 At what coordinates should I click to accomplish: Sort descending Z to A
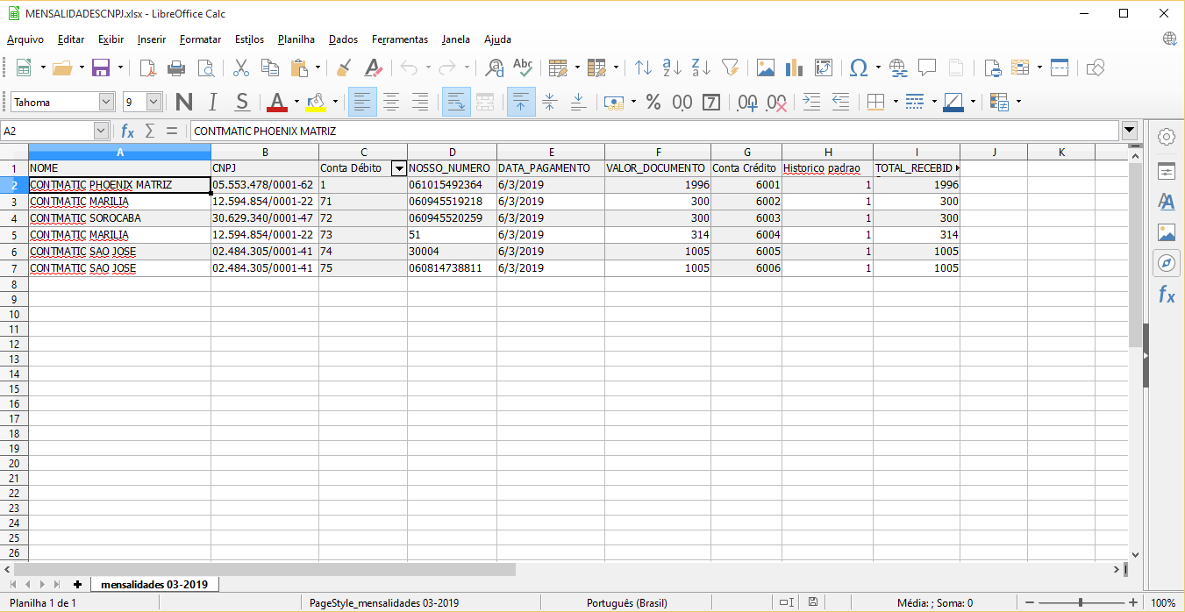702,68
